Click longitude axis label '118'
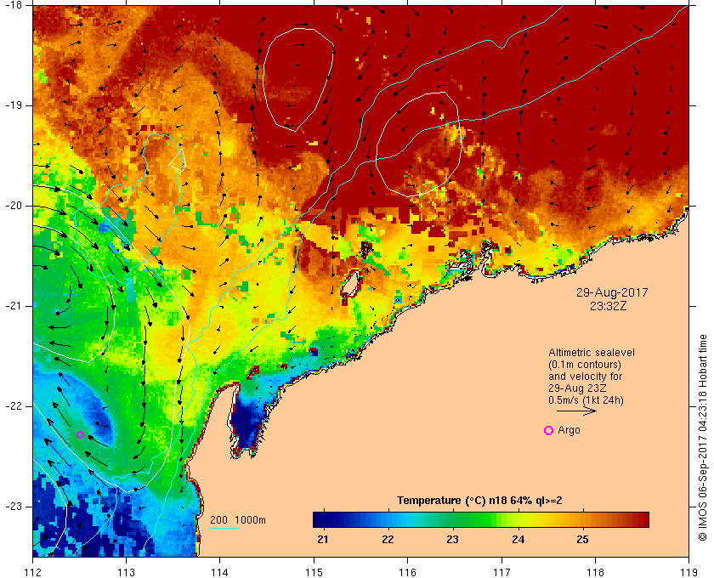Viewport: 714px width, 578px height. (595, 571)
